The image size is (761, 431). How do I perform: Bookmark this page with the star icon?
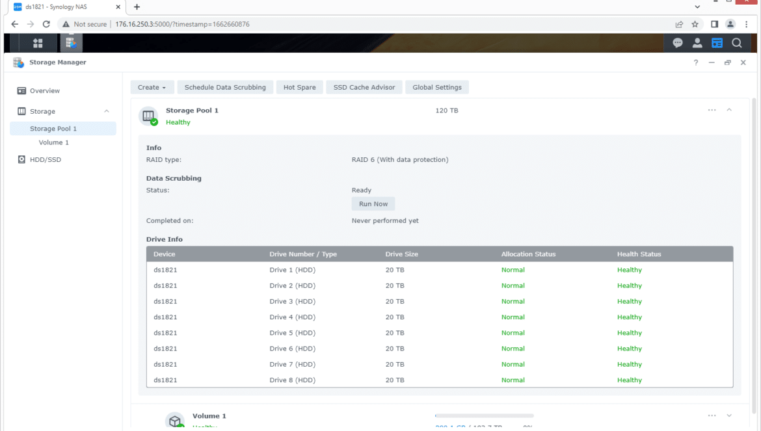695,24
